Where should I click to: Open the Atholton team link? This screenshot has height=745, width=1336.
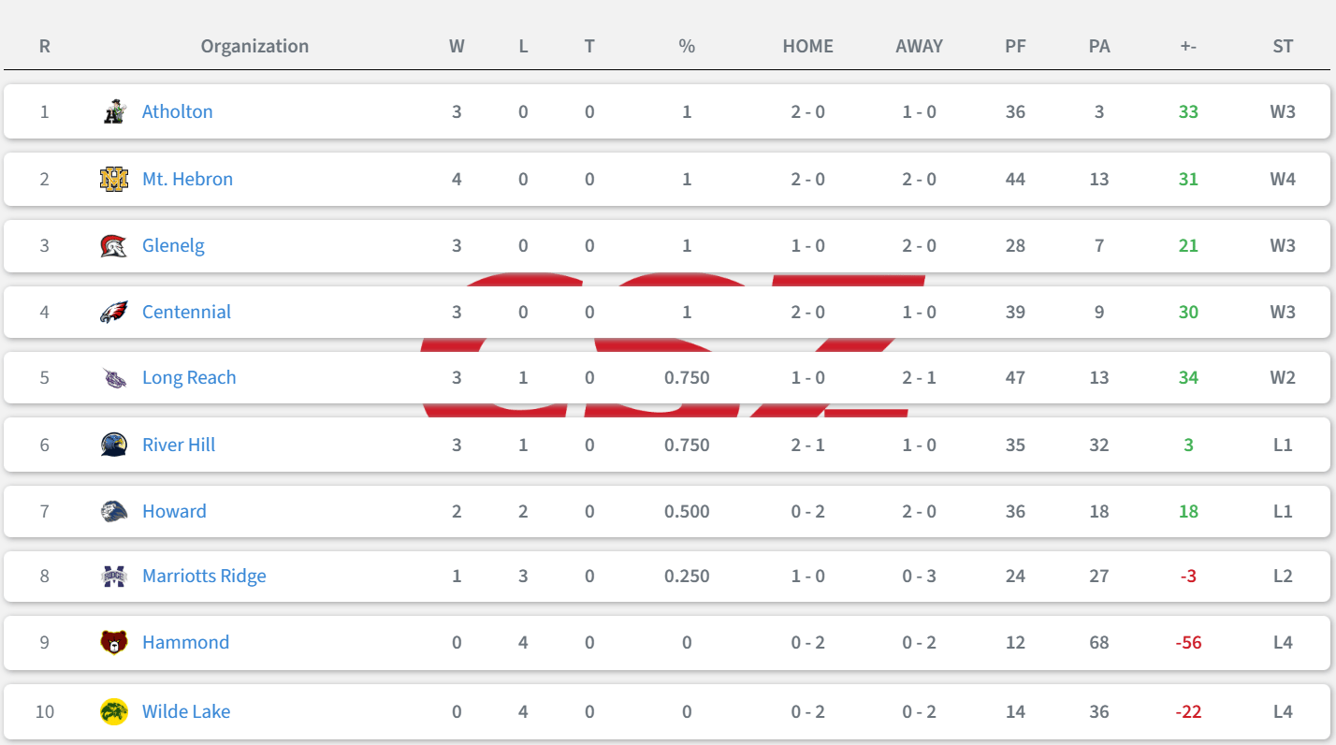[x=177, y=111]
